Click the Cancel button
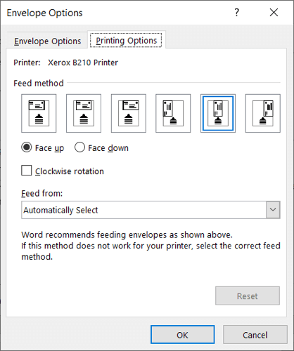Screen dimensions: 294x351 [x=255, y=335]
